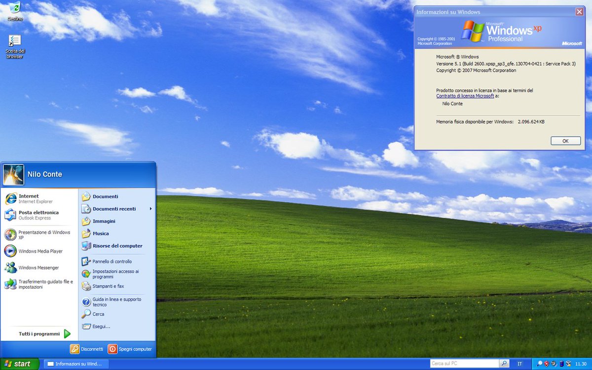Viewport: 592px width, 370px height.
Task: Expand Tutti i programmi list
Action: click(x=44, y=334)
